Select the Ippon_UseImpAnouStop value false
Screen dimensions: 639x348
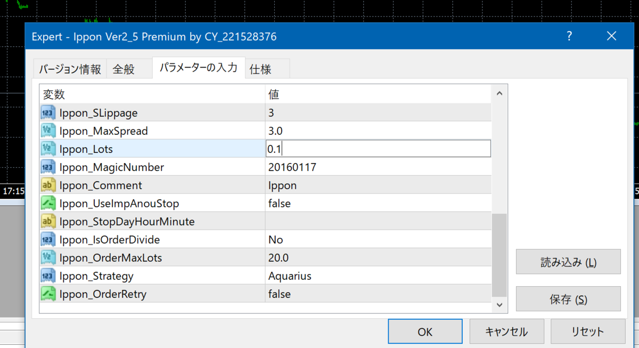pos(280,204)
